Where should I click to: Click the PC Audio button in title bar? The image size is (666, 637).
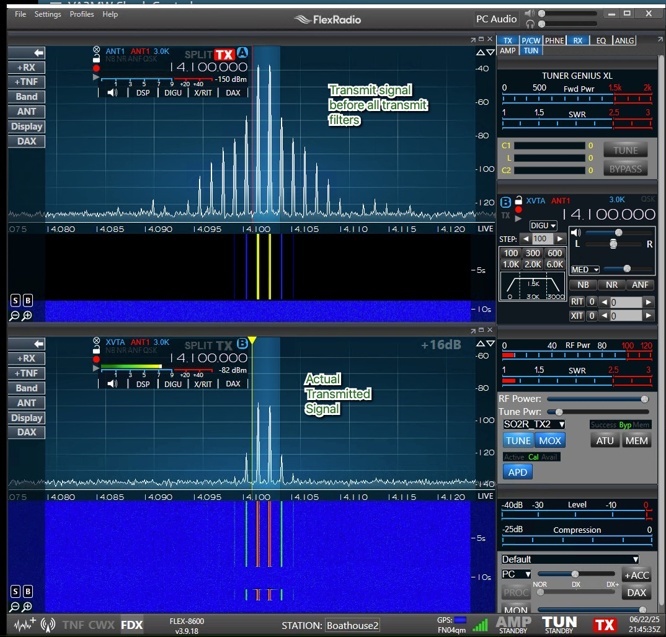(496, 19)
